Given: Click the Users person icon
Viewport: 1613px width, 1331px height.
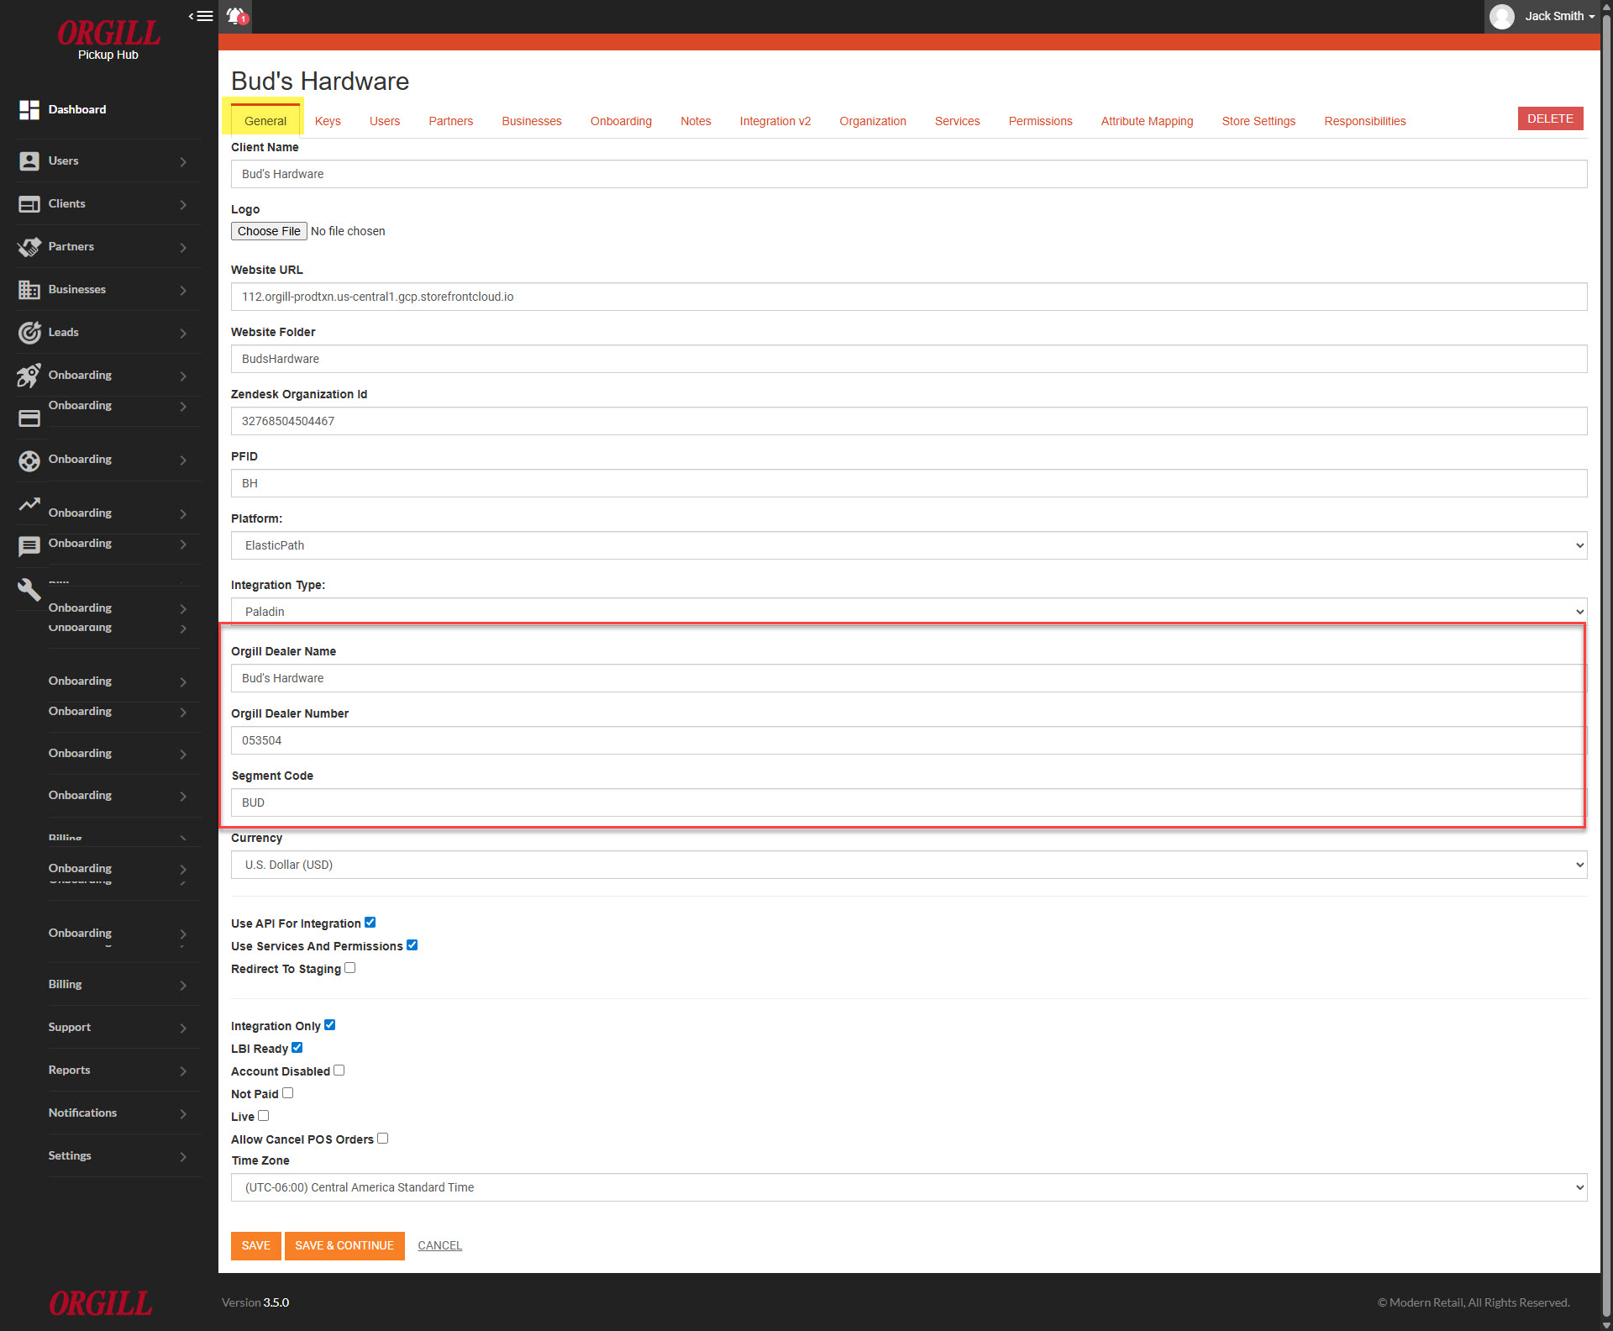Looking at the screenshot, I should (29, 160).
